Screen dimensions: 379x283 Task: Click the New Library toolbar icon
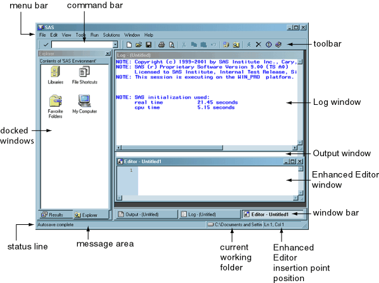(x=226, y=45)
